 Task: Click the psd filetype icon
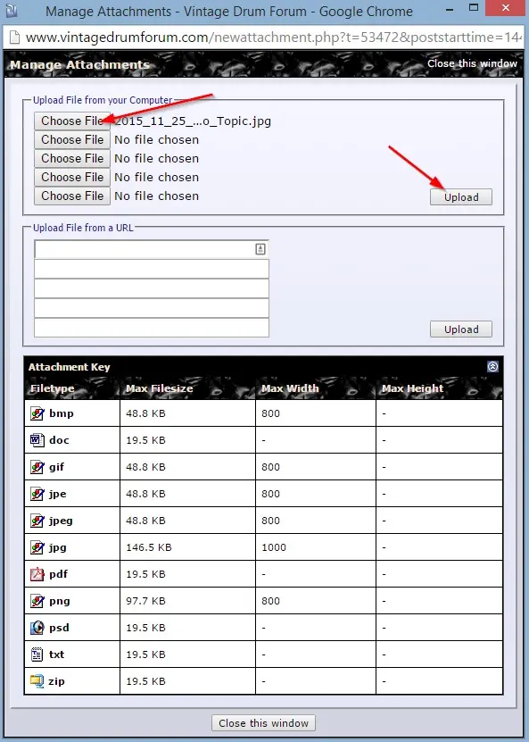pyautogui.click(x=37, y=628)
